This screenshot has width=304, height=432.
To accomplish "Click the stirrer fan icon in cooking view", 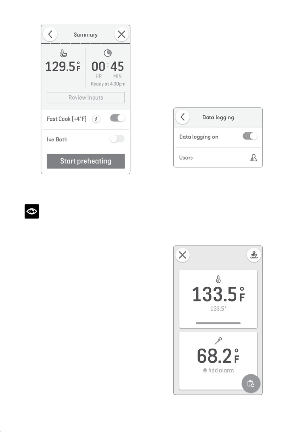I will pyautogui.click(x=254, y=255).
